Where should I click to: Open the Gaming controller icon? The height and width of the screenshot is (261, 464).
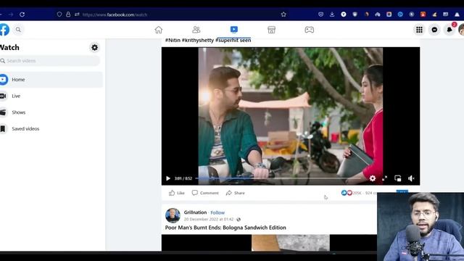point(310,30)
